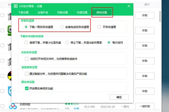Click the black-yellow-red round app icon
This screenshot has width=169, height=112.
pyautogui.click(x=9, y=76)
